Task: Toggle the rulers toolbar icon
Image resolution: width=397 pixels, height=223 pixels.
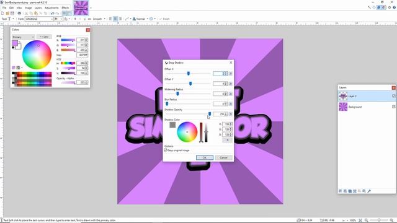Action: (x=69, y=14)
